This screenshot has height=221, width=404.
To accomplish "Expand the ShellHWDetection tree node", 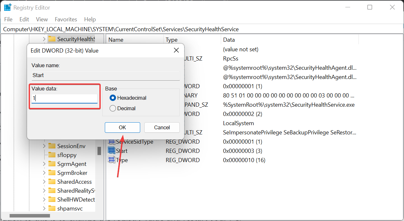I will [44, 199].
